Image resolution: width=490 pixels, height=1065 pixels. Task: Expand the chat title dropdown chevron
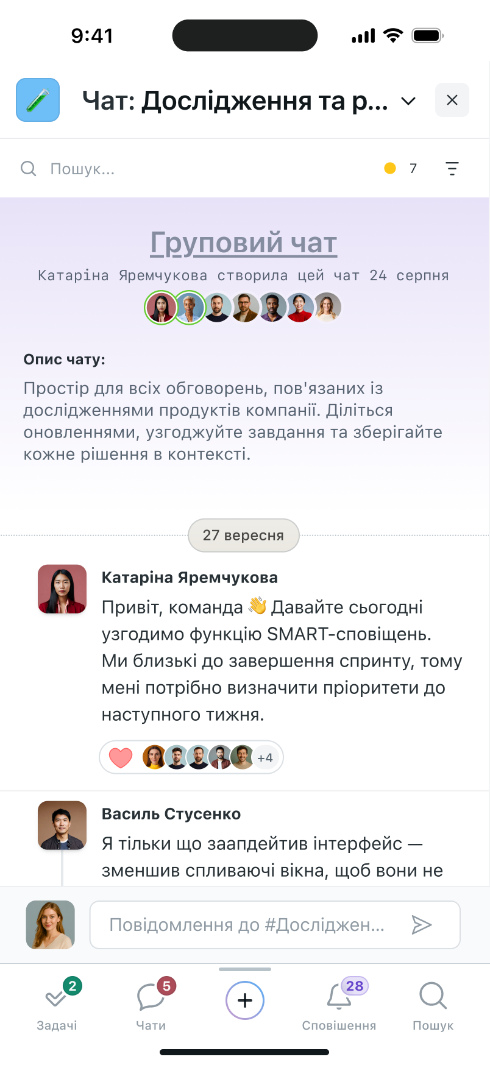pos(408,101)
